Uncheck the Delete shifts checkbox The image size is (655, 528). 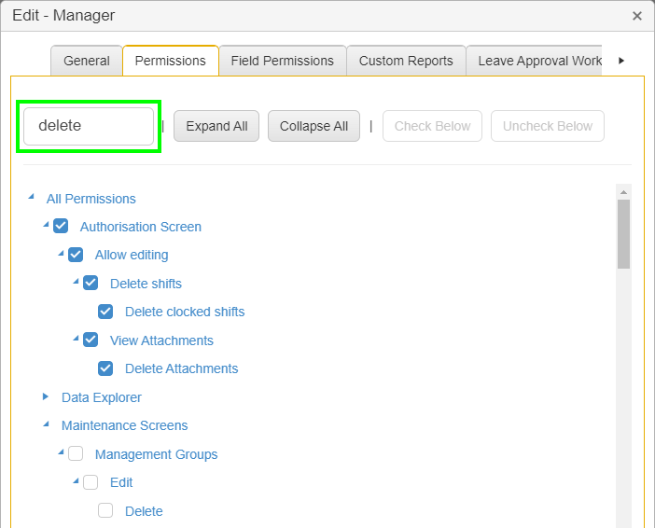(x=91, y=283)
